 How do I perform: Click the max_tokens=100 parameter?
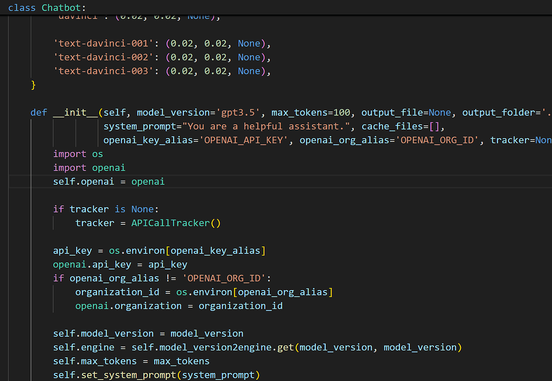(x=311, y=112)
